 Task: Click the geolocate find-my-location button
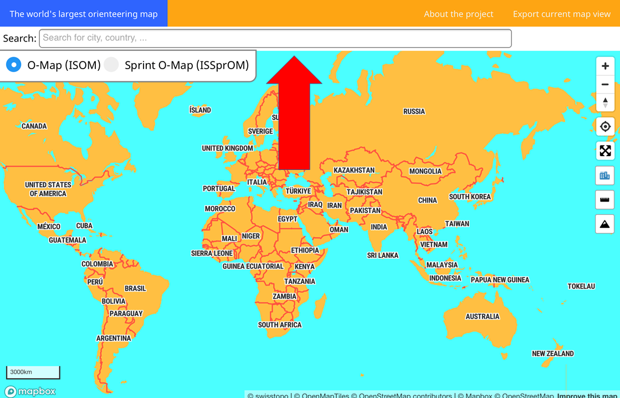[x=605, y=127]
